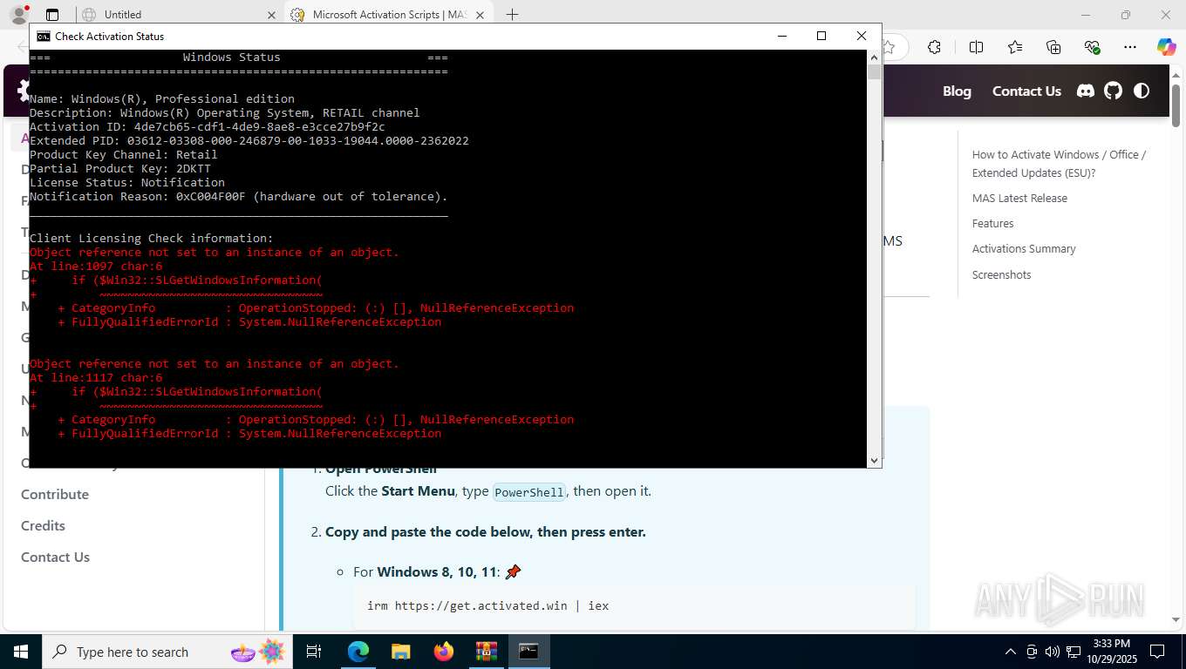Select the command prompt taskbar icon

pyautogui.click(x=528, y=652)
